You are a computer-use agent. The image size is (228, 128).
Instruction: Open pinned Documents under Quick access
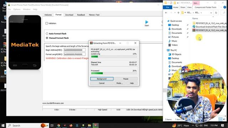pos(177,33)
